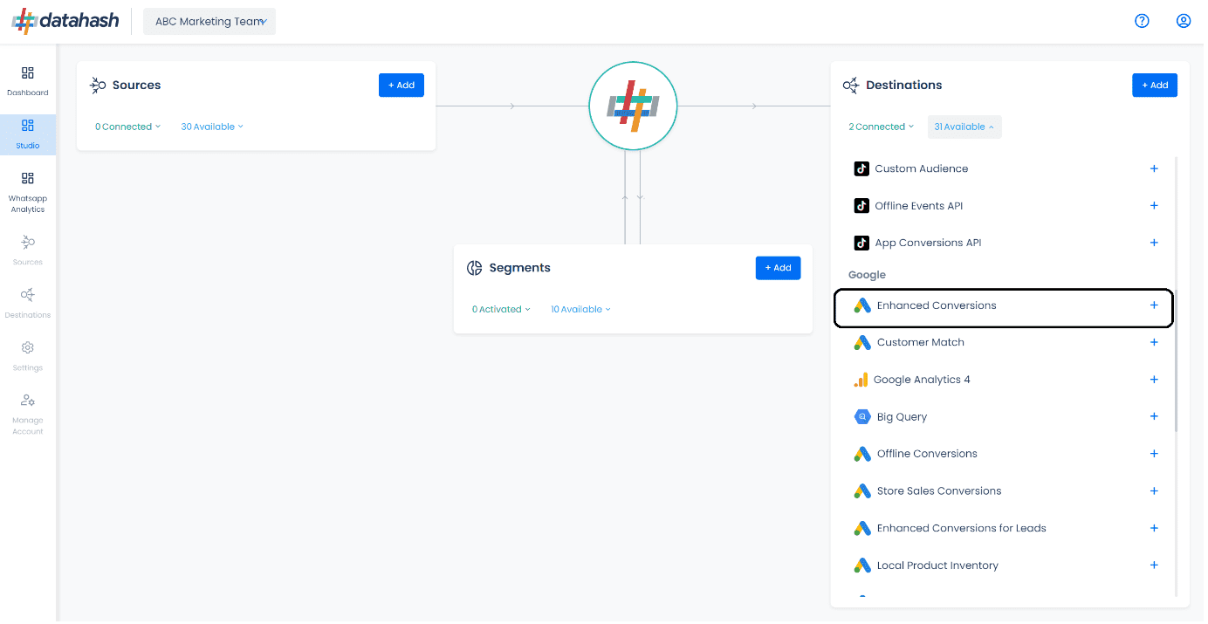
Task: Add Enhanced Conversions for Leads via plus icon
Action: point(1154,528)
